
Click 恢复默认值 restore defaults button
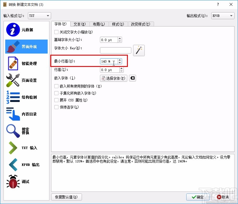click(x=67, y=197)
